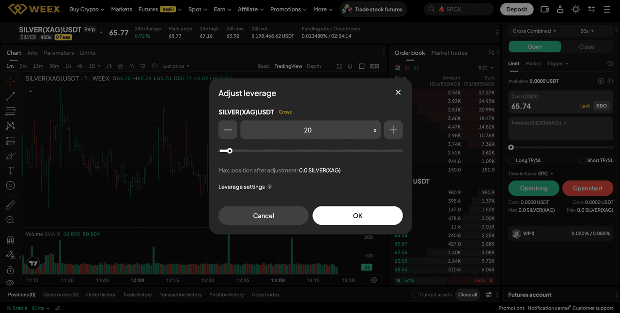Open trading preferences sliders icon
620x313 pixels.
(591, 9)
